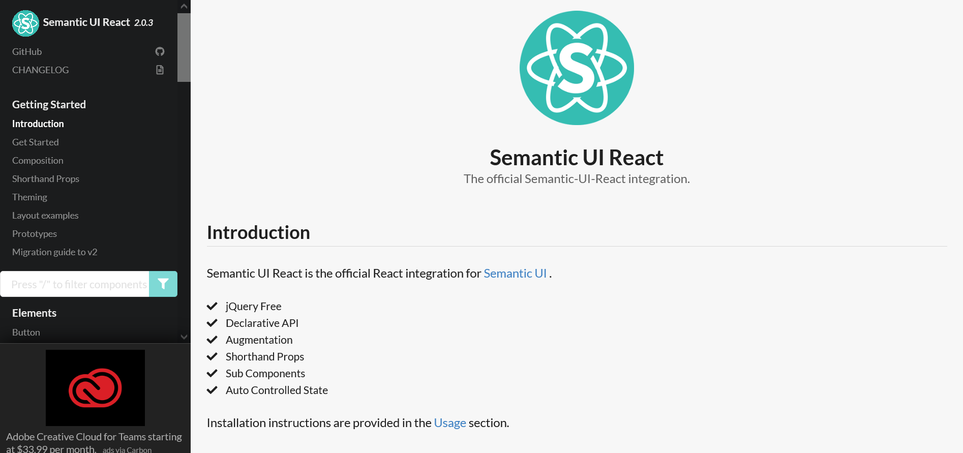Image resolution: width=963 pixels, height=453 pixels.
Task: Click the checkmark next to jQuery Free
Action: pos(213,306)
